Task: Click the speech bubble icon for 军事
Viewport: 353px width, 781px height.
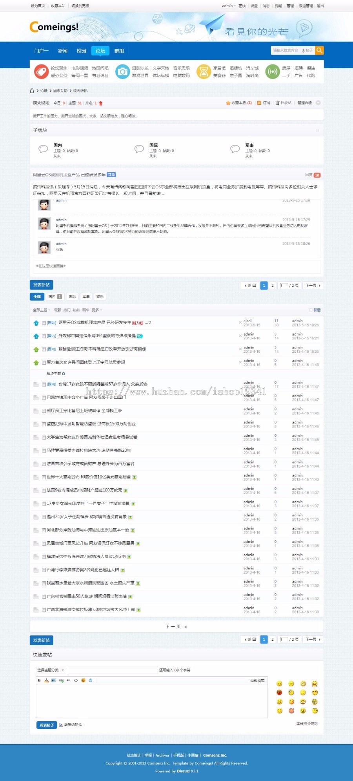Action: pos(235,149)
